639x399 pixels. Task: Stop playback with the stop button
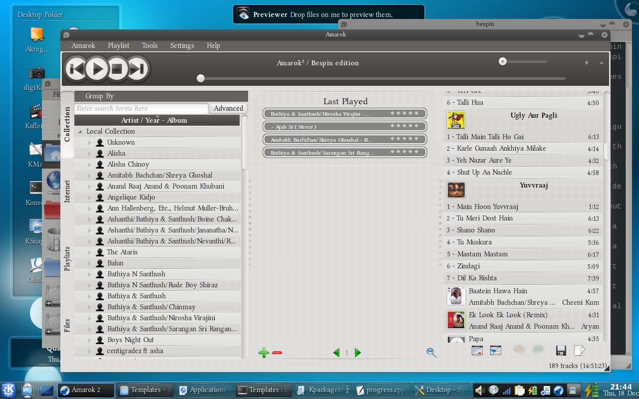[x=118, y=69]
